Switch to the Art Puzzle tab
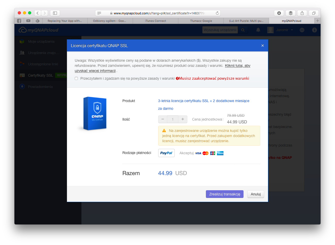This screenshot has width=335, height=245. point(246,21)
